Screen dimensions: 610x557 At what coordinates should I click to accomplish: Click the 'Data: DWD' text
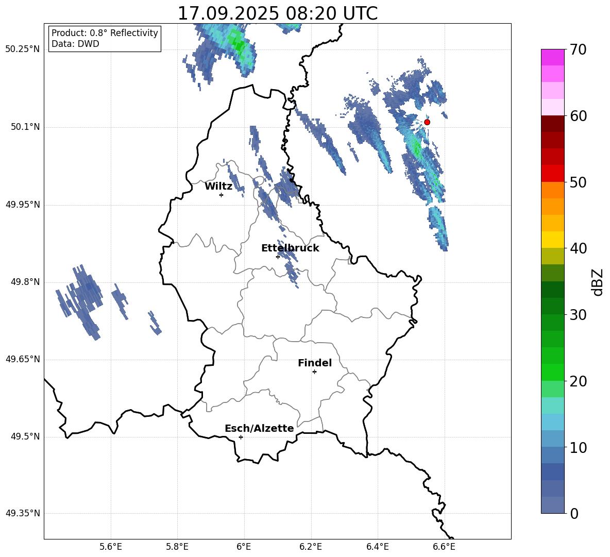[75, 44]
